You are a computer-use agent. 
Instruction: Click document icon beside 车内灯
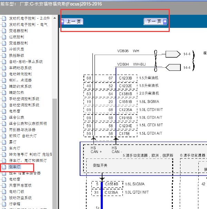4,148
